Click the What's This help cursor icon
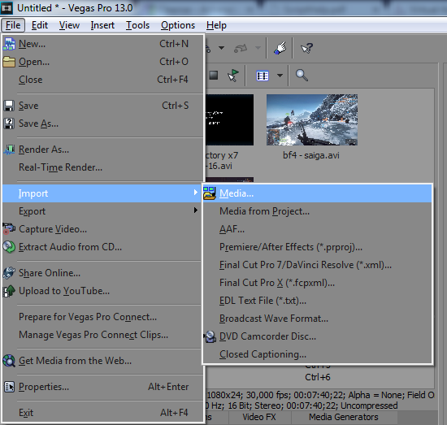 coord(306,48)
